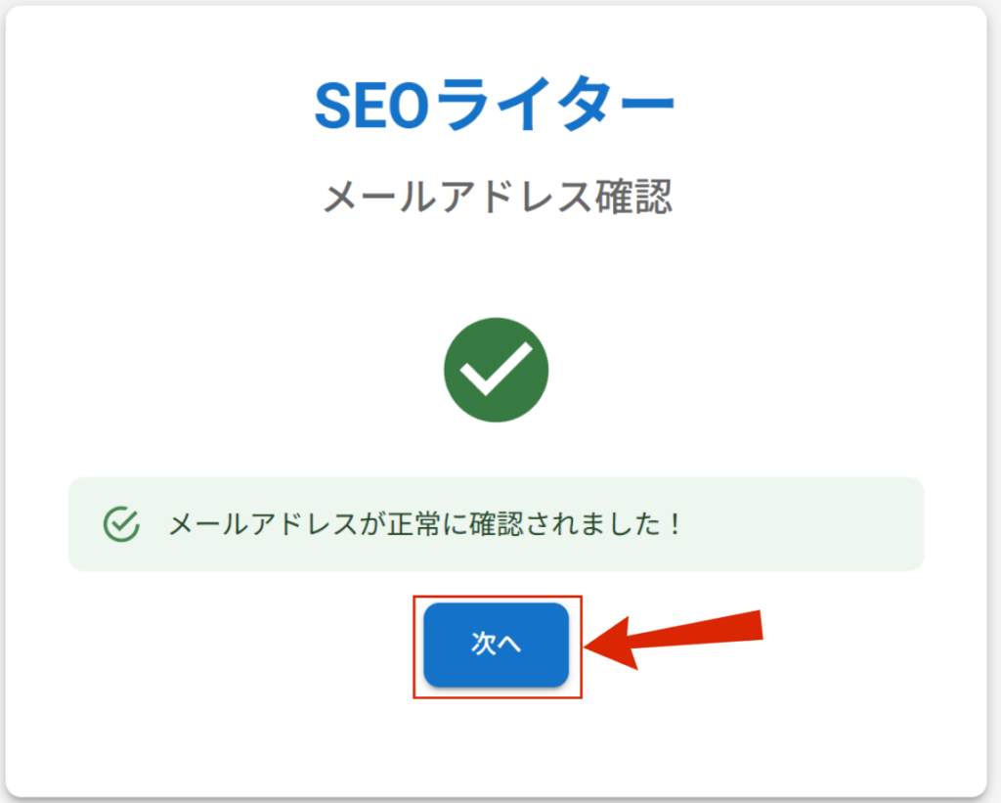The image size is (1001, 803).
Task: Click the empty right side of green alert banner
Action: (x=811, y=524)
